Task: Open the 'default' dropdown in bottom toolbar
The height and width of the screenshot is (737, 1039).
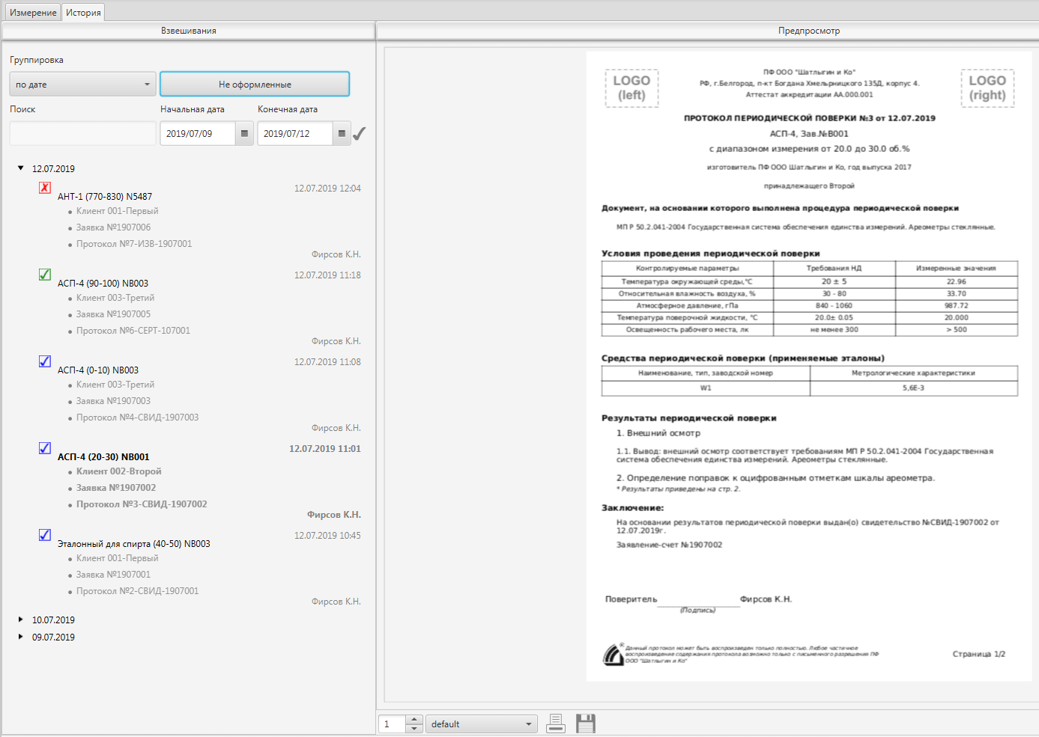Action: point(481,724)
